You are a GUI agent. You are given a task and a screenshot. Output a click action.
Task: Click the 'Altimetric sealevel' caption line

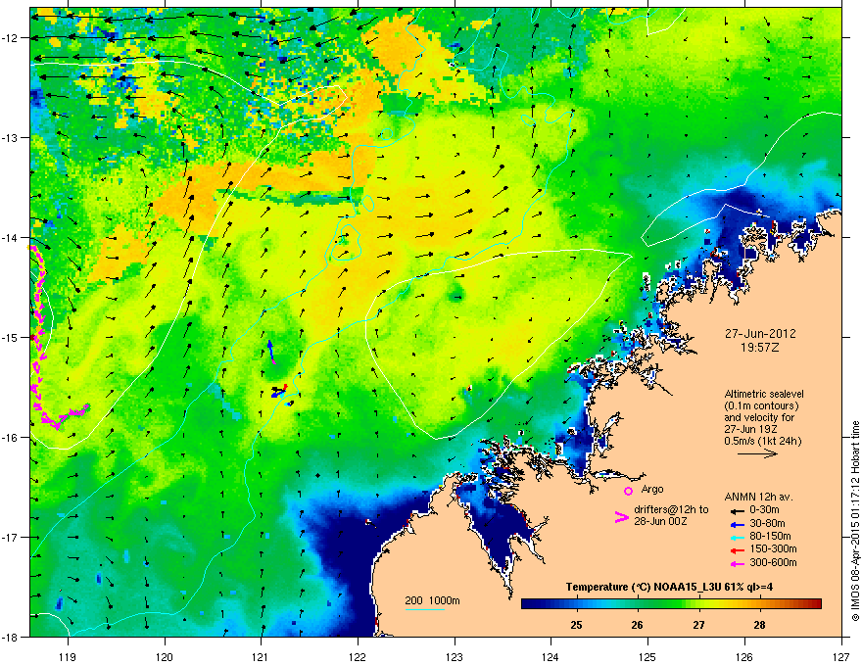coord(764,394)
